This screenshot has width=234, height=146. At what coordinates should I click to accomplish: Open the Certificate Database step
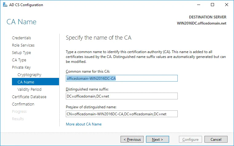[29, 97]
